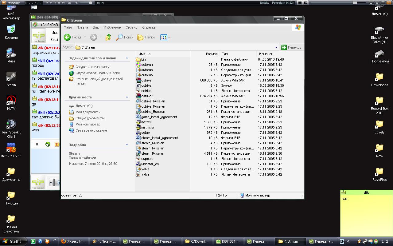The width and height of the screenshot is (393, 246).
Task: Sort files by the Имя column header
Action: pyautogui.click(x=163, y=54)
